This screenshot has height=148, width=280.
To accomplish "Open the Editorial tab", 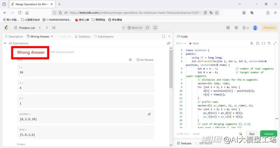I will coord(65,36).
